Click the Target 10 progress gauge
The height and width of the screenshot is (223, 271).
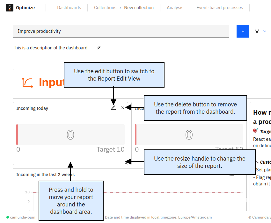[70, 134]
